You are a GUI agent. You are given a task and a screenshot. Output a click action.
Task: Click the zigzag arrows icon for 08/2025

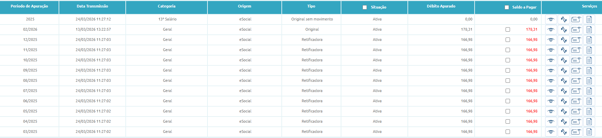click(x=564, y=81)
